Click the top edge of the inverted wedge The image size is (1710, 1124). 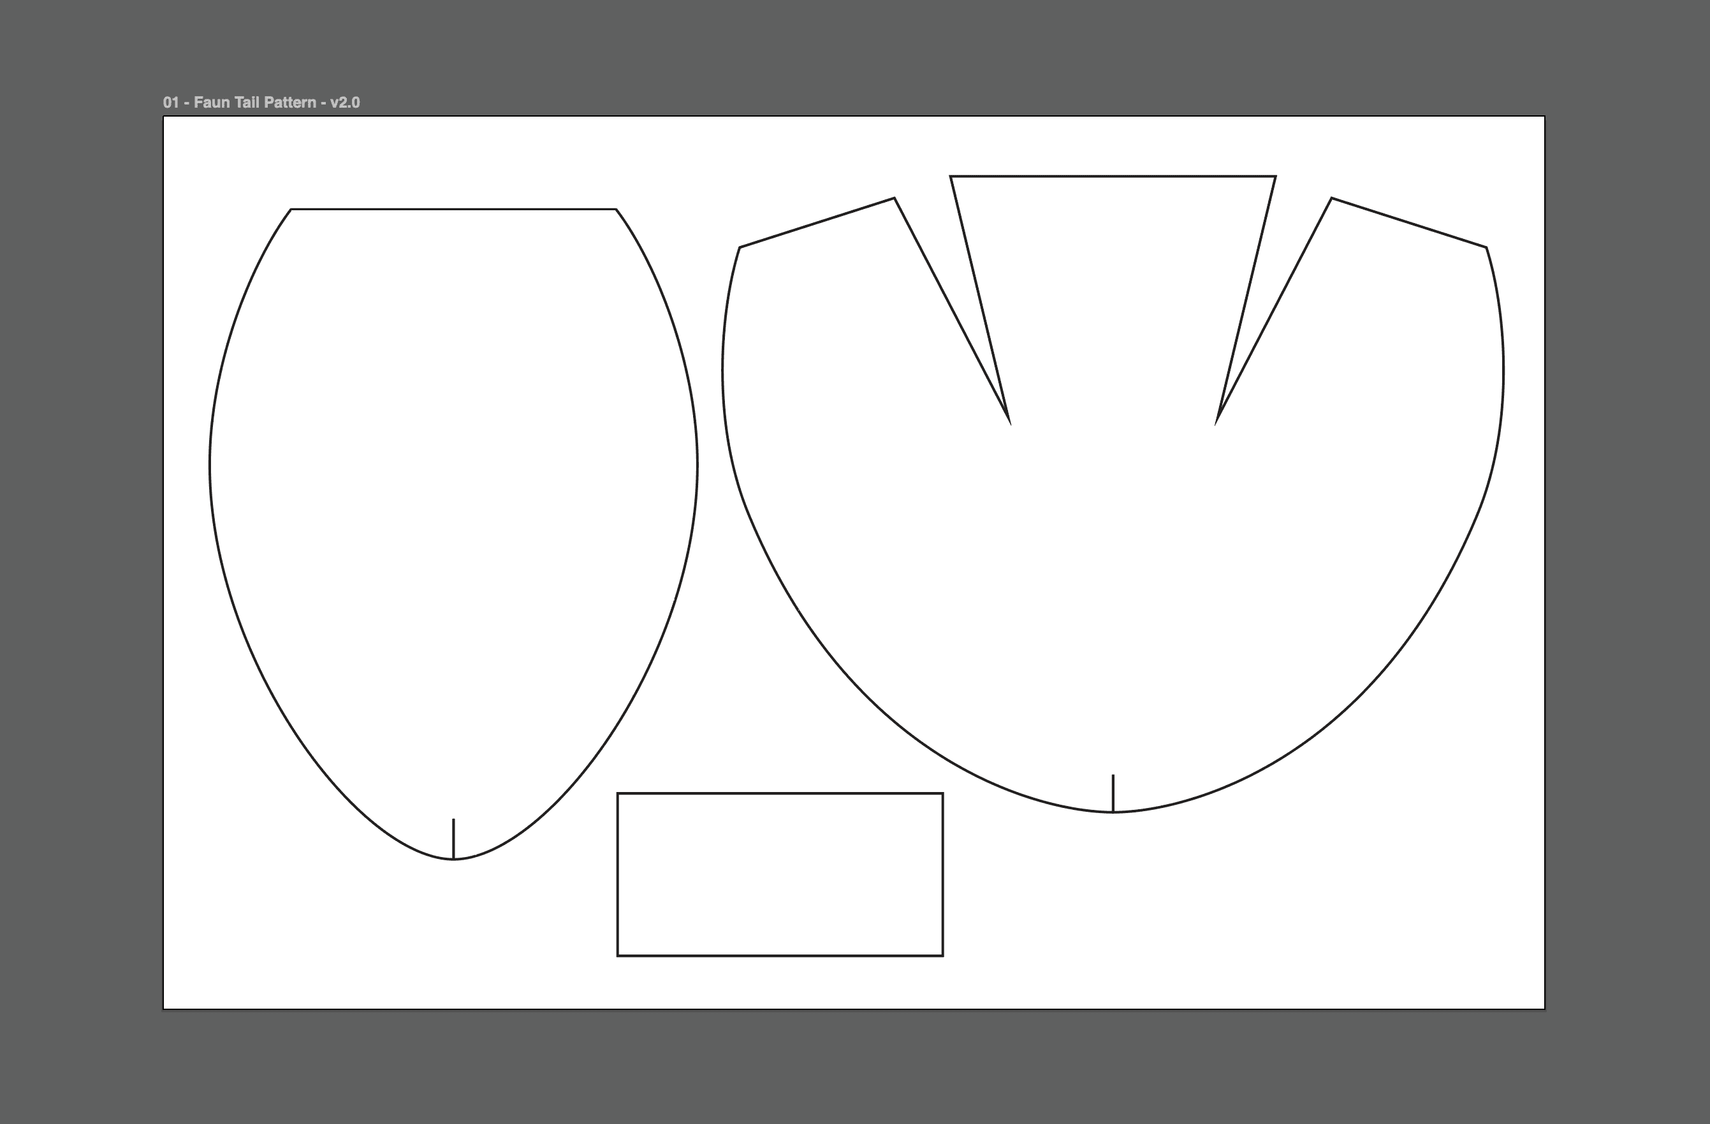[1112, 176]
